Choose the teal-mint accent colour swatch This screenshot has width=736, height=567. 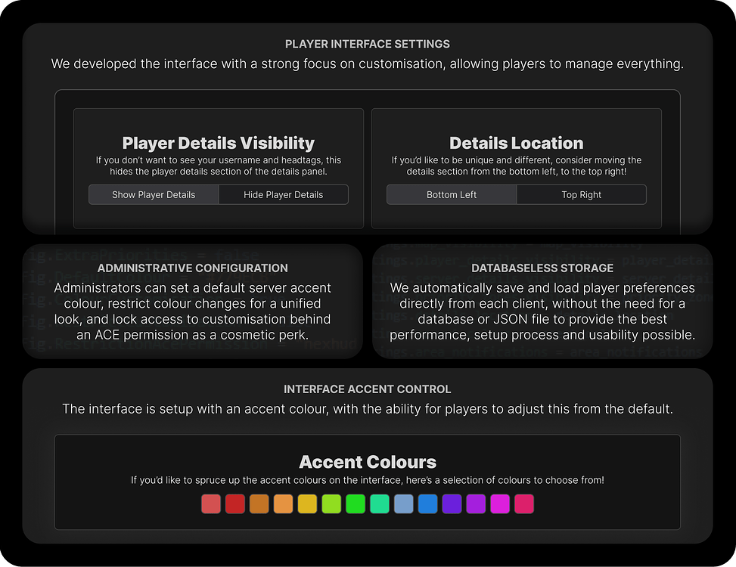pos(380,503)
